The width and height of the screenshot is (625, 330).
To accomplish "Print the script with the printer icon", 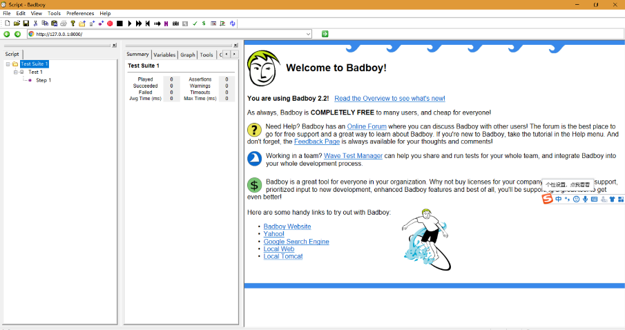I will pos(64,23).
